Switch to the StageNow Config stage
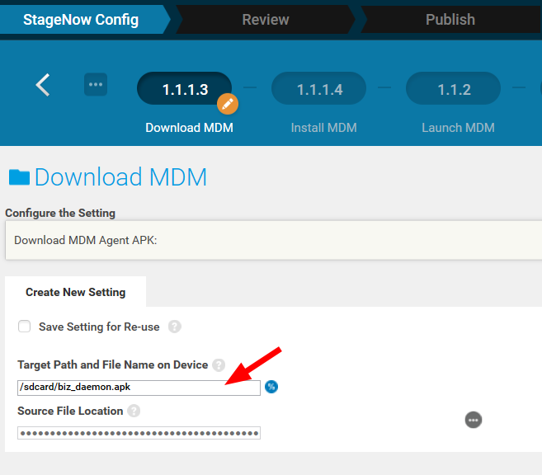This screenshot has width=542, height=475. [x=81, y=20]
